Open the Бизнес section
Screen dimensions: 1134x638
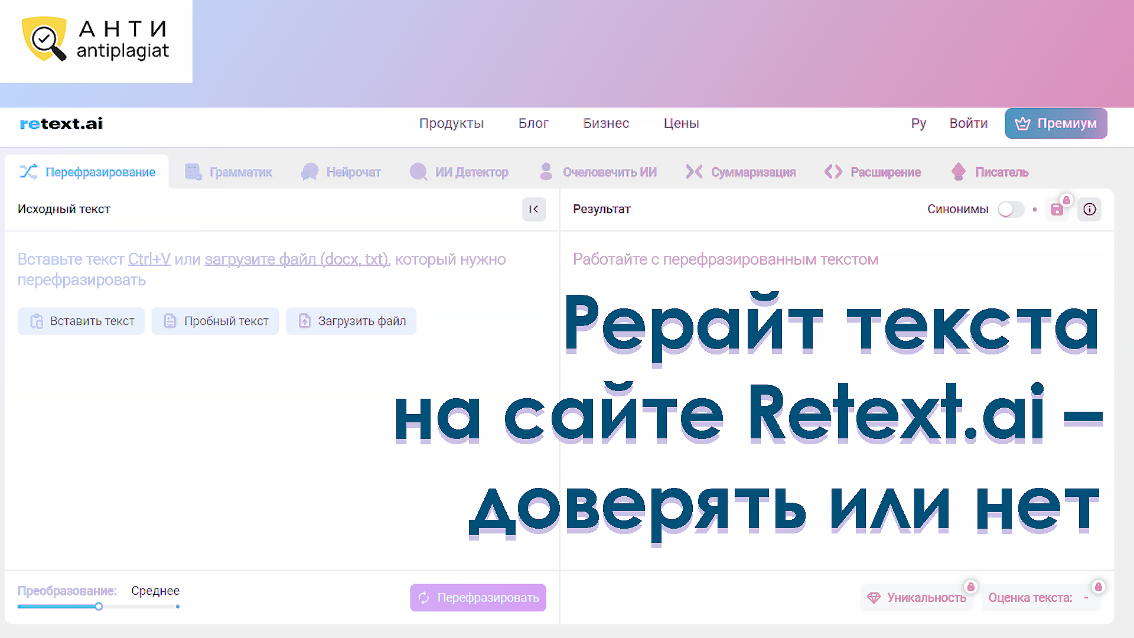pyautogui.click(x=606, y=123)
